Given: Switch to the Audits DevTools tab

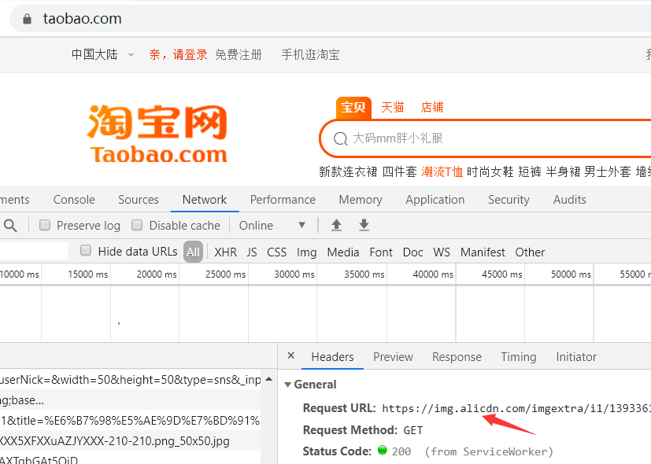Looking at the screenshot, I should coord(569,200).
